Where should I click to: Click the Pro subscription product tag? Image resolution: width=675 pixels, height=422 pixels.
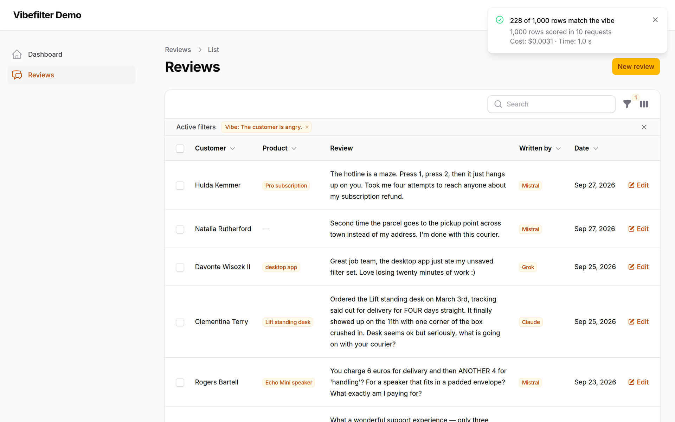click(286, 186)
